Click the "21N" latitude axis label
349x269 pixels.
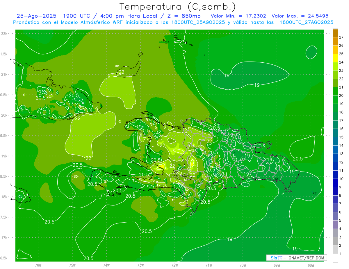pos(4,75)
